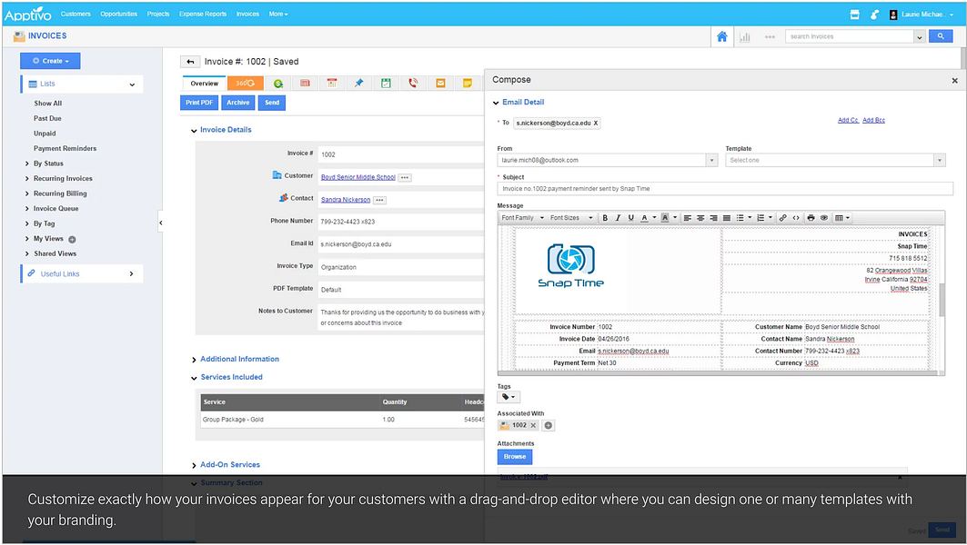Open Customers in top menu
Viewport: 967px width, 545px height.
76,14
